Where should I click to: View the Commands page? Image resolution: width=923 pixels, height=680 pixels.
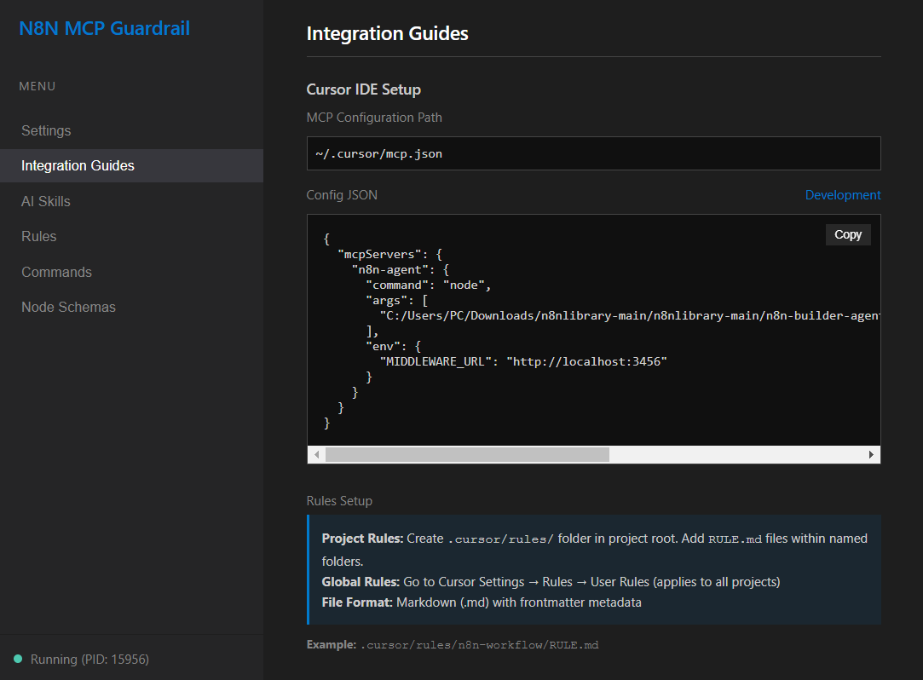[x=56, y=271]
